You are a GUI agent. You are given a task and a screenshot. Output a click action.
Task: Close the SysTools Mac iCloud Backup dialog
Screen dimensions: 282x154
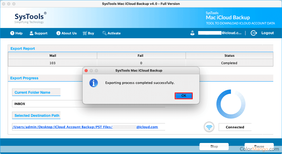click(86, 71)
